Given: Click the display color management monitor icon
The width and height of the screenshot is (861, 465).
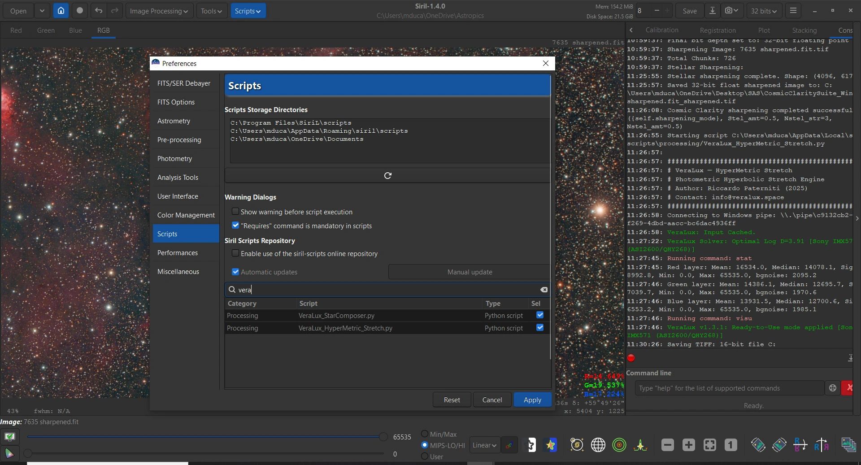Looking at the screenshot, I should pos(10,436).
